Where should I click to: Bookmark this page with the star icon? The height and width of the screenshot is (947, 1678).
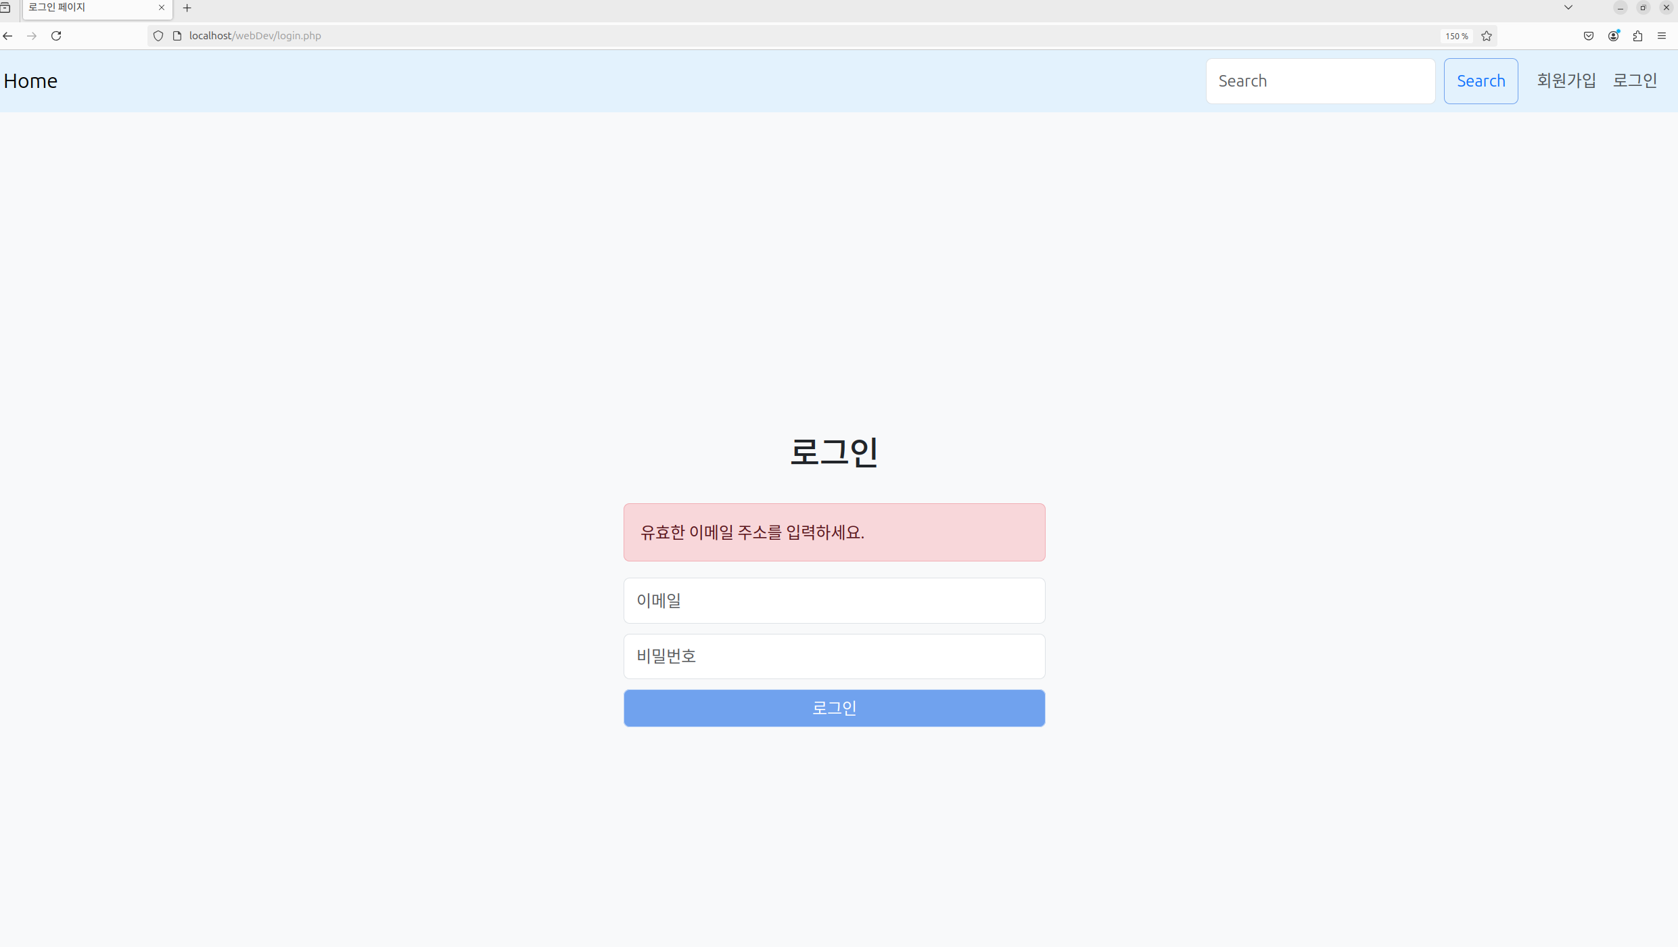1486,35
